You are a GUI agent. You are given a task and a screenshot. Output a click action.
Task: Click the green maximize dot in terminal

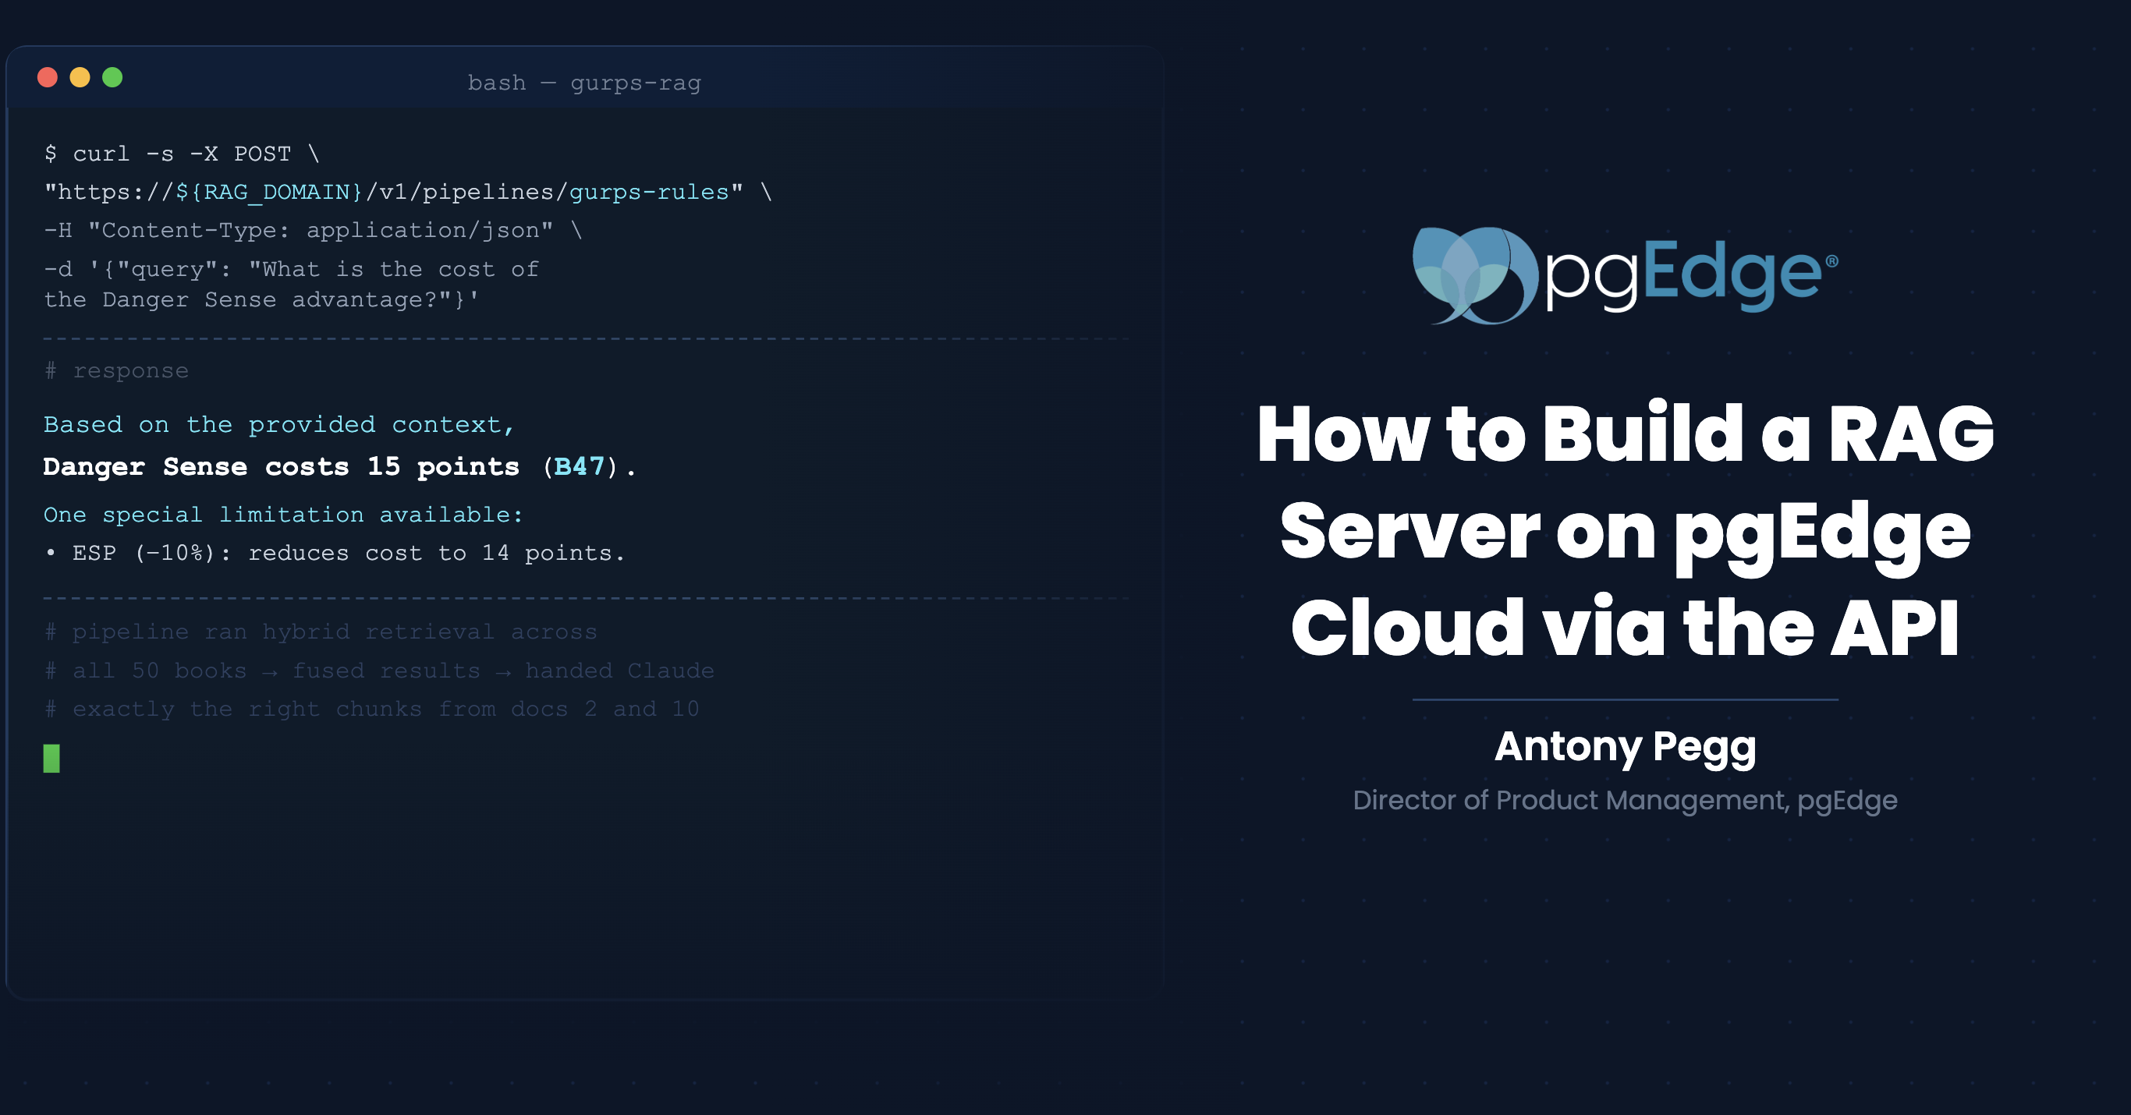point(112,78)
